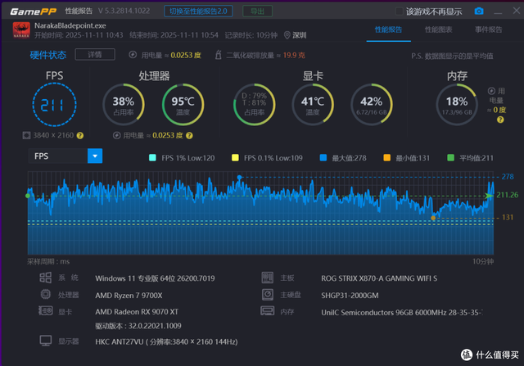524x366 pixels.
Task: Click the FPS combo box text field
Action: [58, 156]
